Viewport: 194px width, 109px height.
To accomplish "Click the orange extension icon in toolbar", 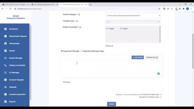I will coord(168,9).
